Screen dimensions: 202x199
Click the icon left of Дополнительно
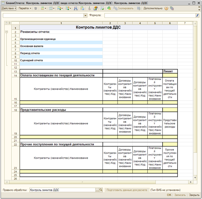point(139,8)
